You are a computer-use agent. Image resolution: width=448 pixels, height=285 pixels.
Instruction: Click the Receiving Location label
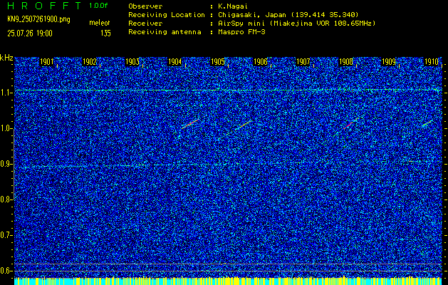(x=167, y=14)
